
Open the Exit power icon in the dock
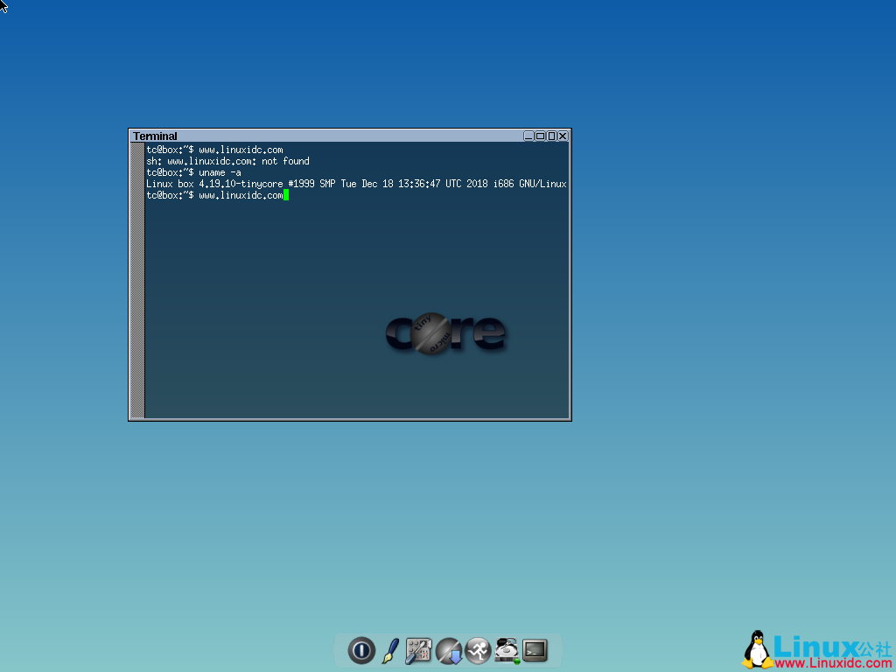(x=361, y=650)
